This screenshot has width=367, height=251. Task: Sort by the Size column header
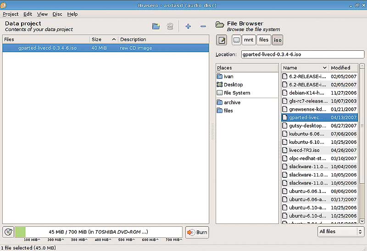point(104,39)
